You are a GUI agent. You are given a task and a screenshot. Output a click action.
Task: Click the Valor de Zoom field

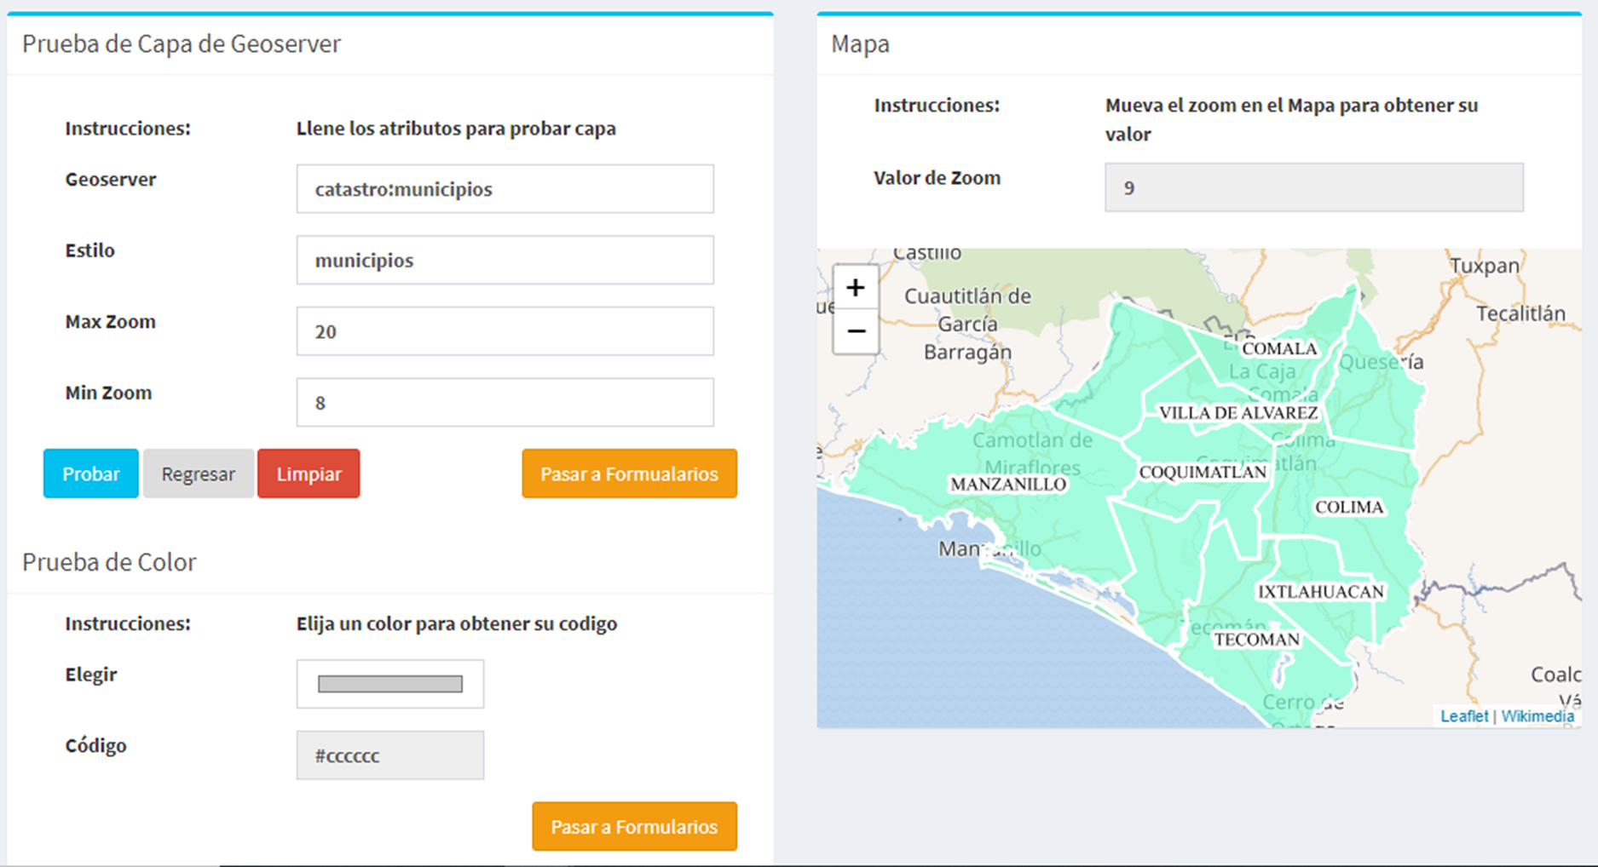coord(1313,187)
